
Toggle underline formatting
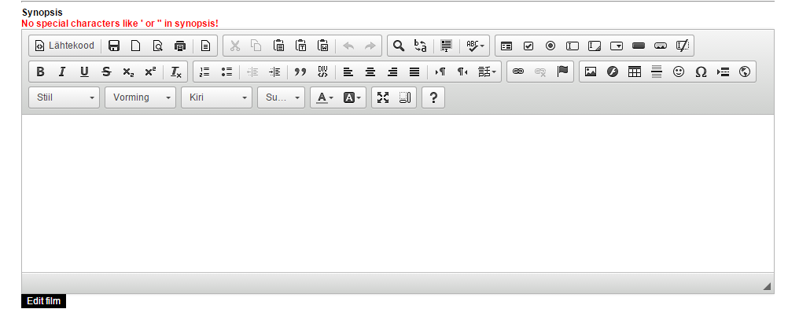coord(84,72)
